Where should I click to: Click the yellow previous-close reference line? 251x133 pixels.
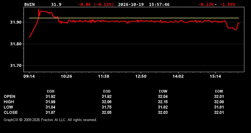click(x=134, y=18)
